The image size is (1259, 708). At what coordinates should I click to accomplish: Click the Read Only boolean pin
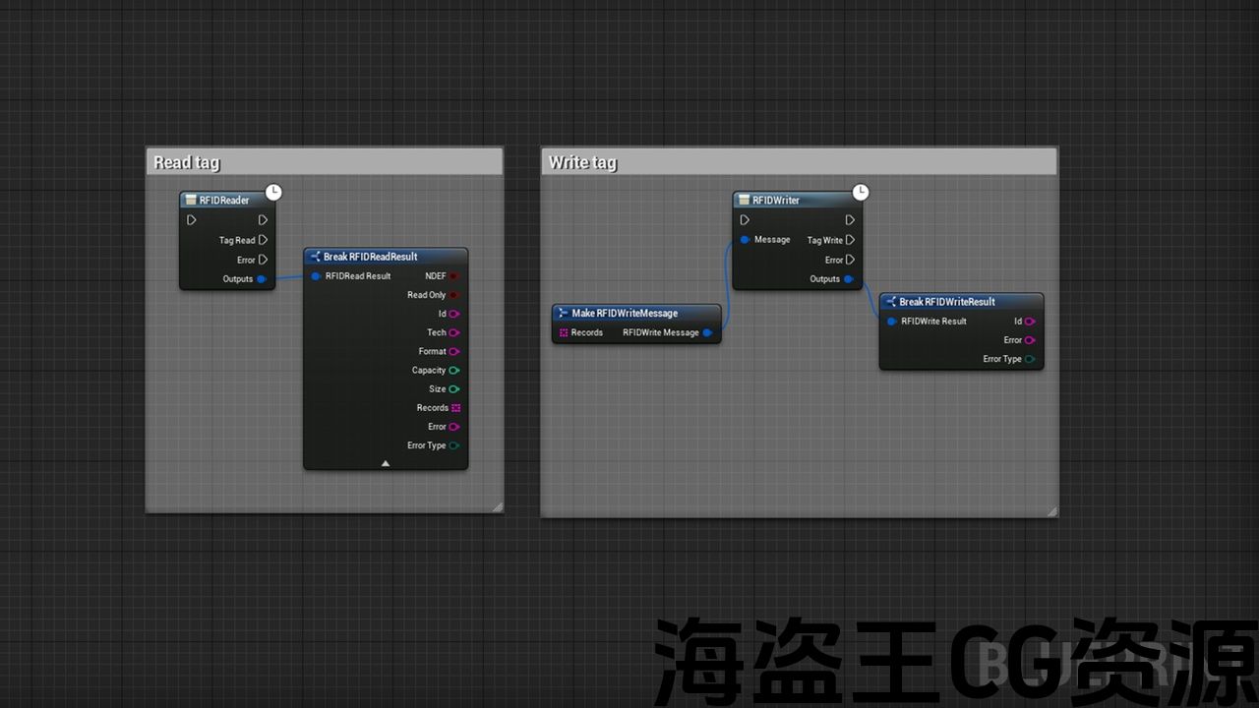click(454, 295)
